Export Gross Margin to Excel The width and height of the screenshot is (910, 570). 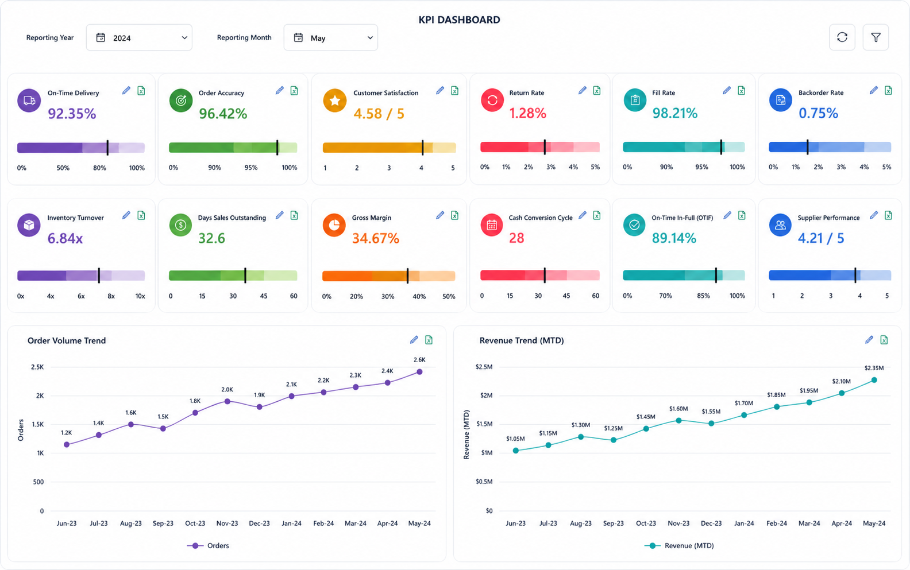click(455, 215)
